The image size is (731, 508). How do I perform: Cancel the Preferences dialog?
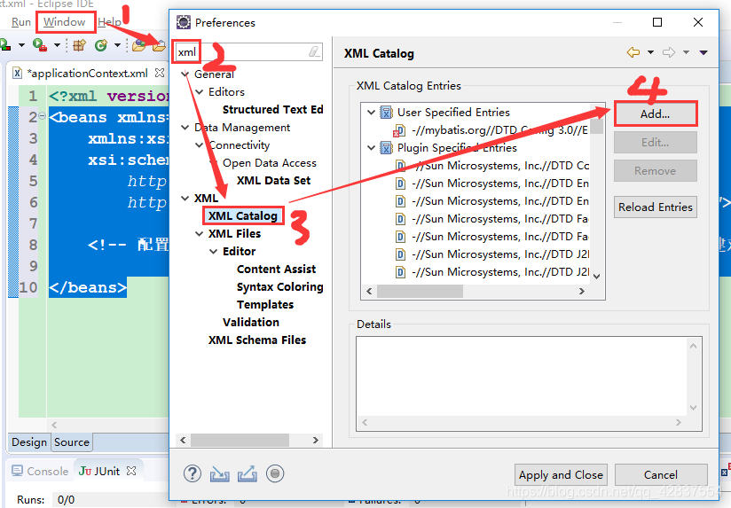(661, 475)
